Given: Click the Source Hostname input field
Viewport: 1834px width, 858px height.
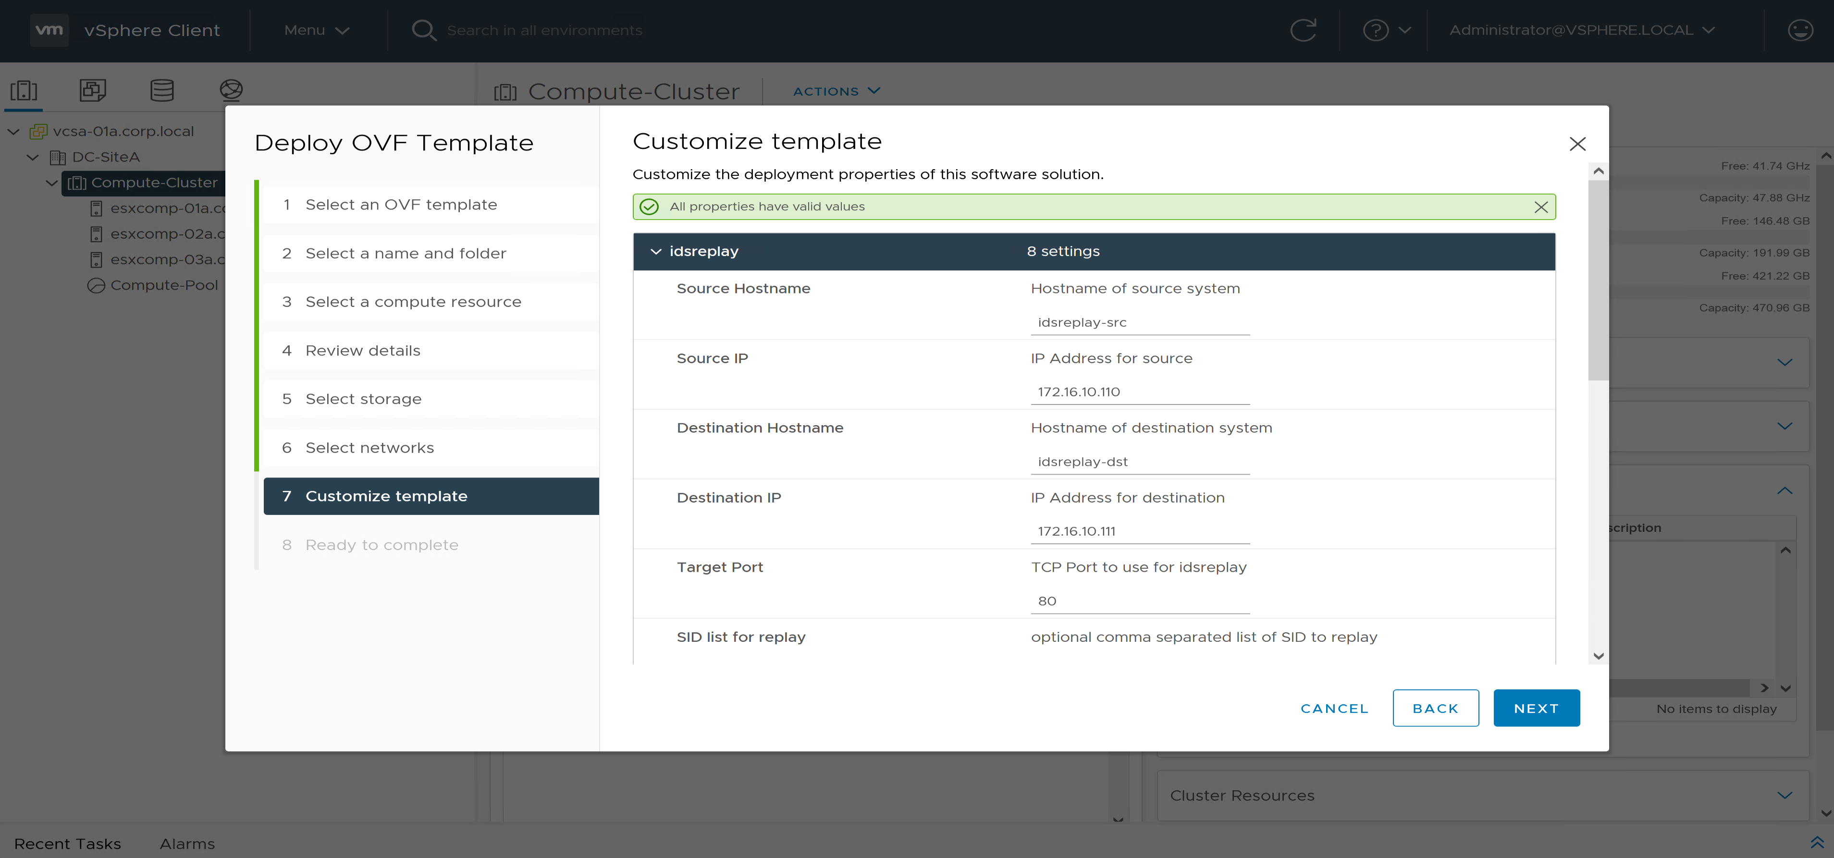Looking at the screenshot, I should 1140,322.
